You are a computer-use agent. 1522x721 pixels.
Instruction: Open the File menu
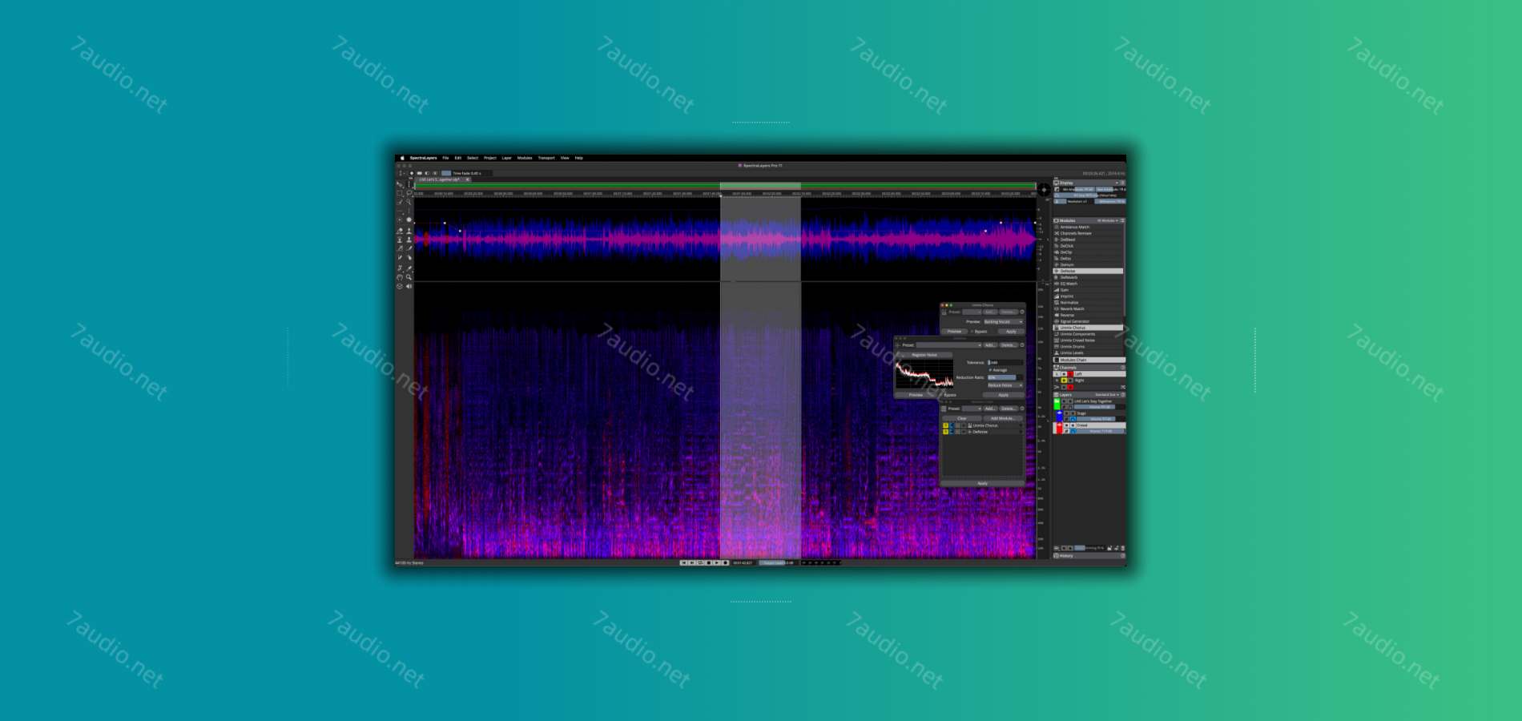445,158
